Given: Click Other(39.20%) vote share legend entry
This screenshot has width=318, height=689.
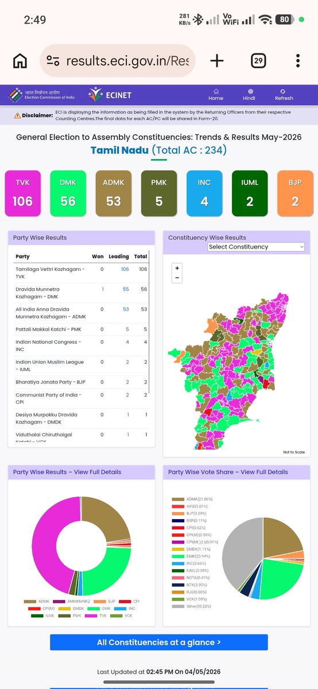Looking at the screenshot, I should click(191, 606).
